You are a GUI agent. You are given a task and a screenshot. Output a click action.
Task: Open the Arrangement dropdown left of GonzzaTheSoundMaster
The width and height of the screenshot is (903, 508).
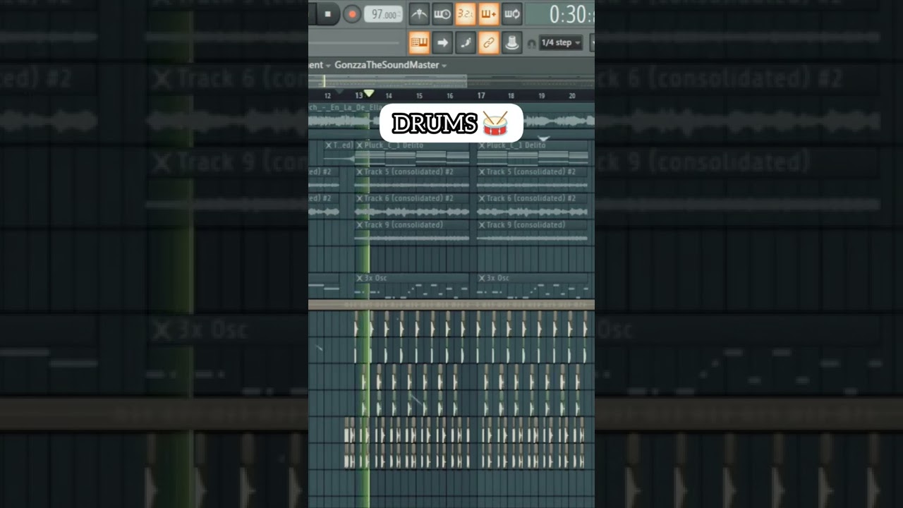pyautogui.click(x=320, y=65)
